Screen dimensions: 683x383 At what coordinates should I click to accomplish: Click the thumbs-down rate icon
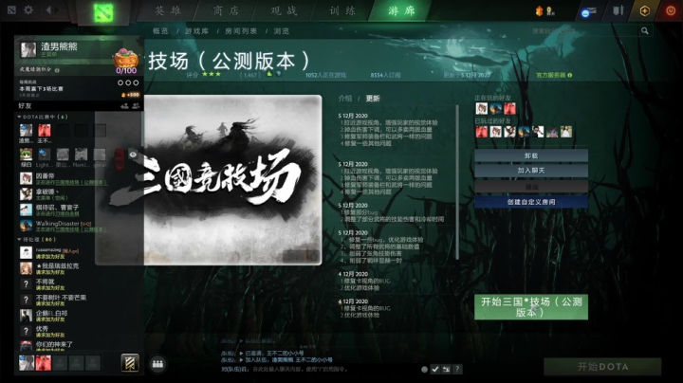(279, 75)
